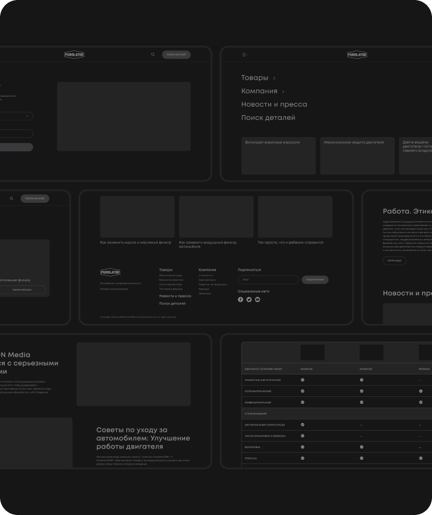The width and height of the screenshot is (432, 515).
Task: Open Новости и пресса in the main menu
Action: pyautogui.click(x=274, y=104)
